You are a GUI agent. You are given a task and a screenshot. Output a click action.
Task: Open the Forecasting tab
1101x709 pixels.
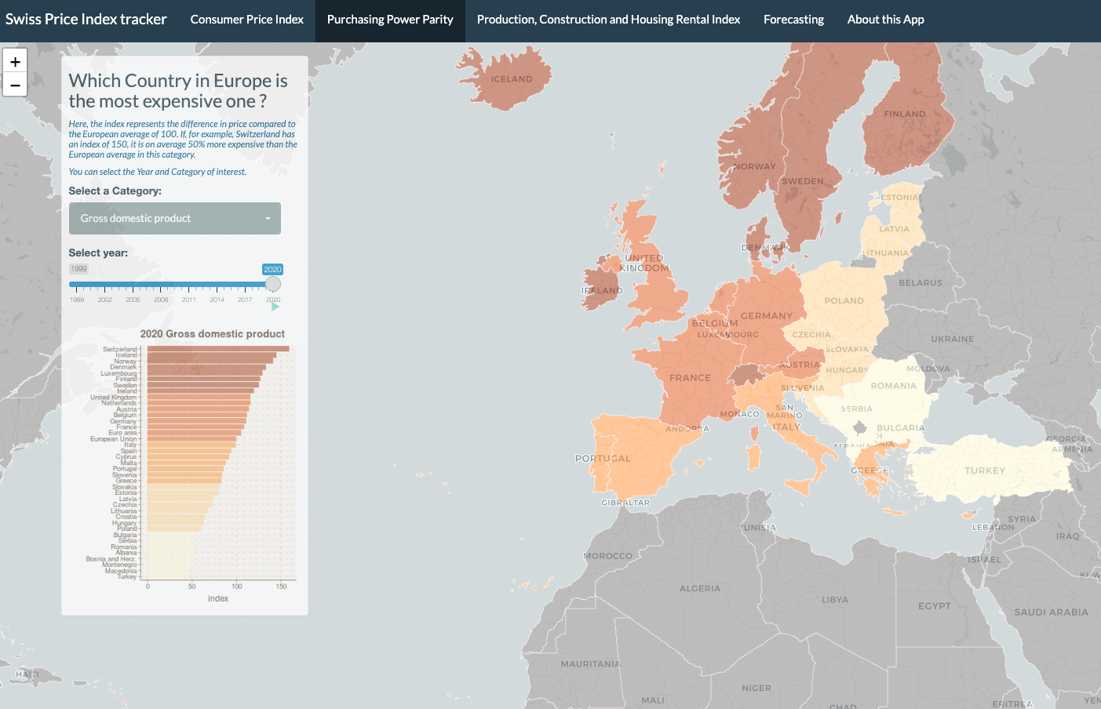tap(793, 19)
